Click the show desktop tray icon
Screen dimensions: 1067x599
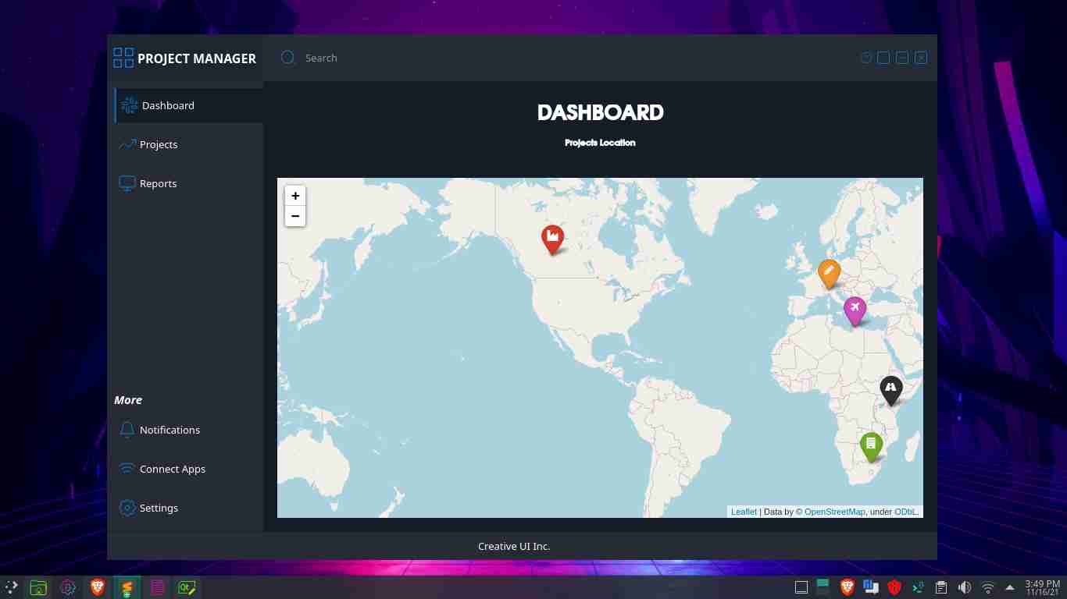(801, 587)
